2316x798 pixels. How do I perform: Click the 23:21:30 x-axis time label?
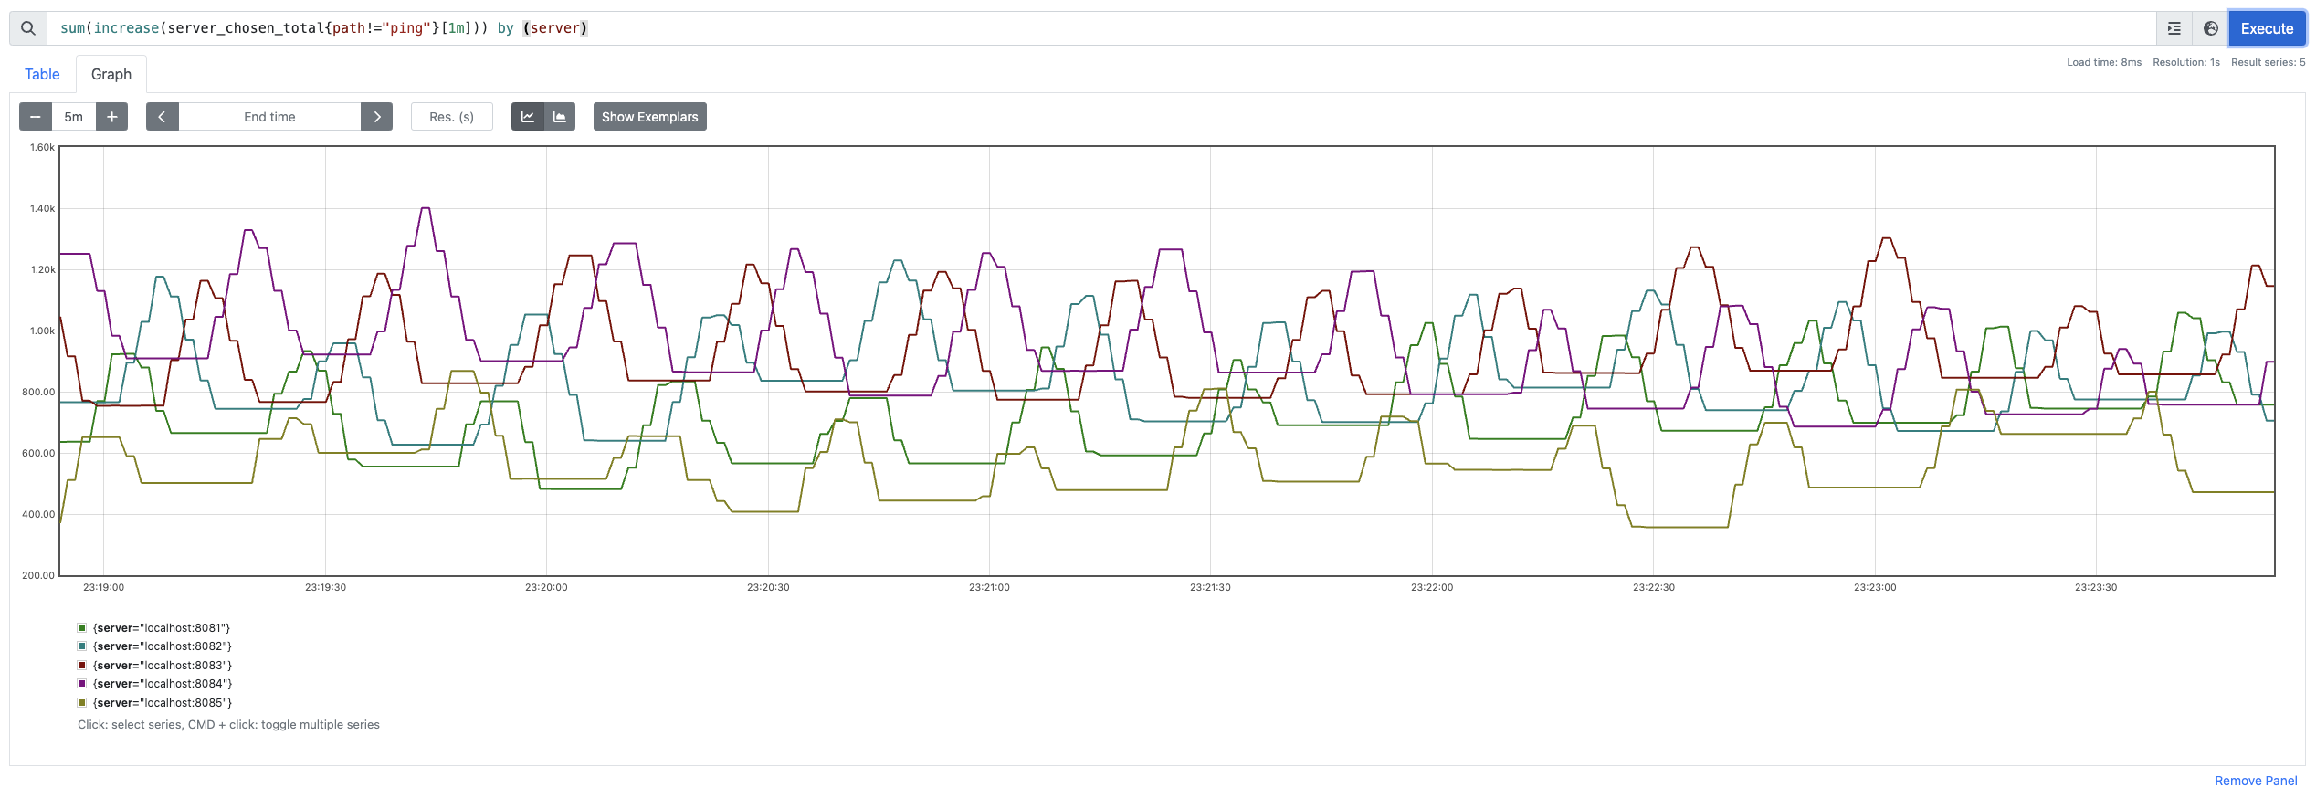[1210, 587]
